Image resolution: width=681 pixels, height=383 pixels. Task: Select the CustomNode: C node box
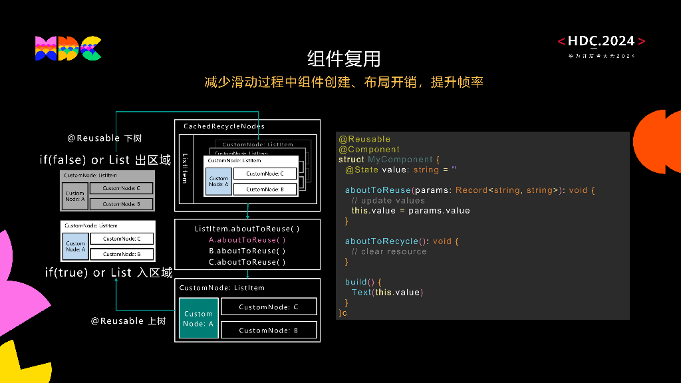click(x=269, y=307)
